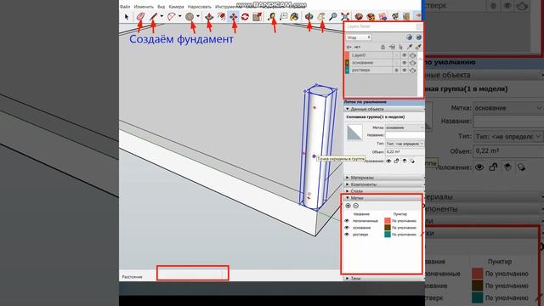This screenshot has height=306, width=544.
Task: Click the teal color swatch of ростверк
Action: [x=388, y=235]
